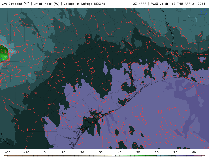The image size is (209, 157).
Task: Click the right arrow end of the color bar
Action: pyautogui.click(x=204, y=156)
